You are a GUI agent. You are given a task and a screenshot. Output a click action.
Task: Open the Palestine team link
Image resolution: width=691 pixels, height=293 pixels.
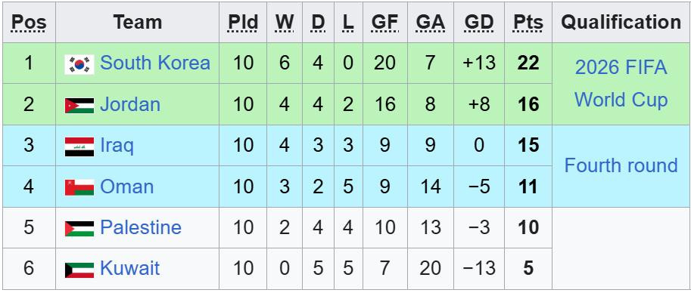(141, 227)
